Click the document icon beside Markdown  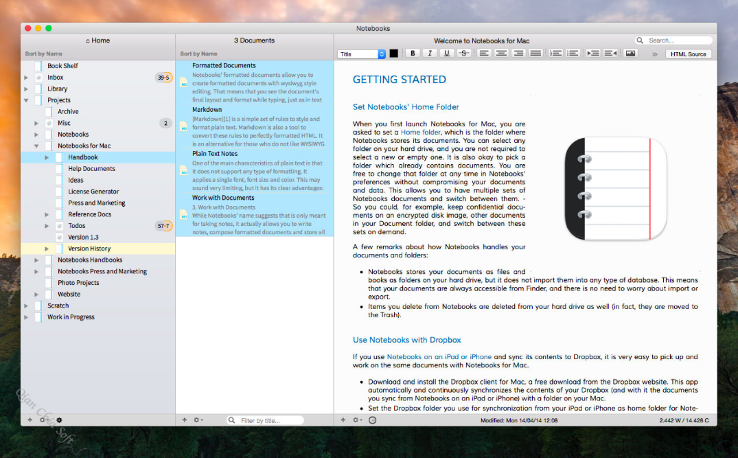pos(184,126)
